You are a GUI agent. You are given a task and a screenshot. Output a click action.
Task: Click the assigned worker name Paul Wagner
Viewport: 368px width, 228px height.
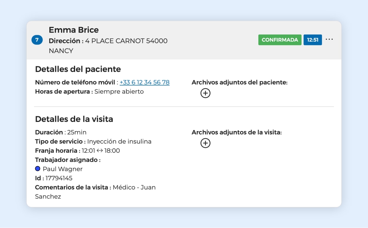point(63,169)
